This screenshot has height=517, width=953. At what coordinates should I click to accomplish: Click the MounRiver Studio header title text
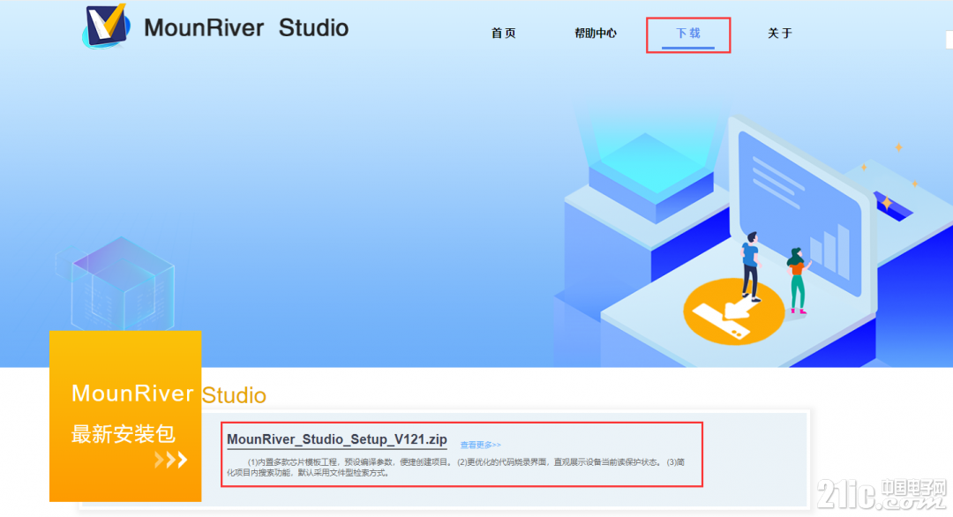pos(246,28)
